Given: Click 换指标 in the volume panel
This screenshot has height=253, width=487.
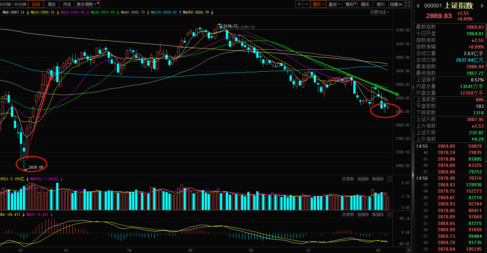Looking at the screenshot, I should pyautogui.click(x=378, y=179).
